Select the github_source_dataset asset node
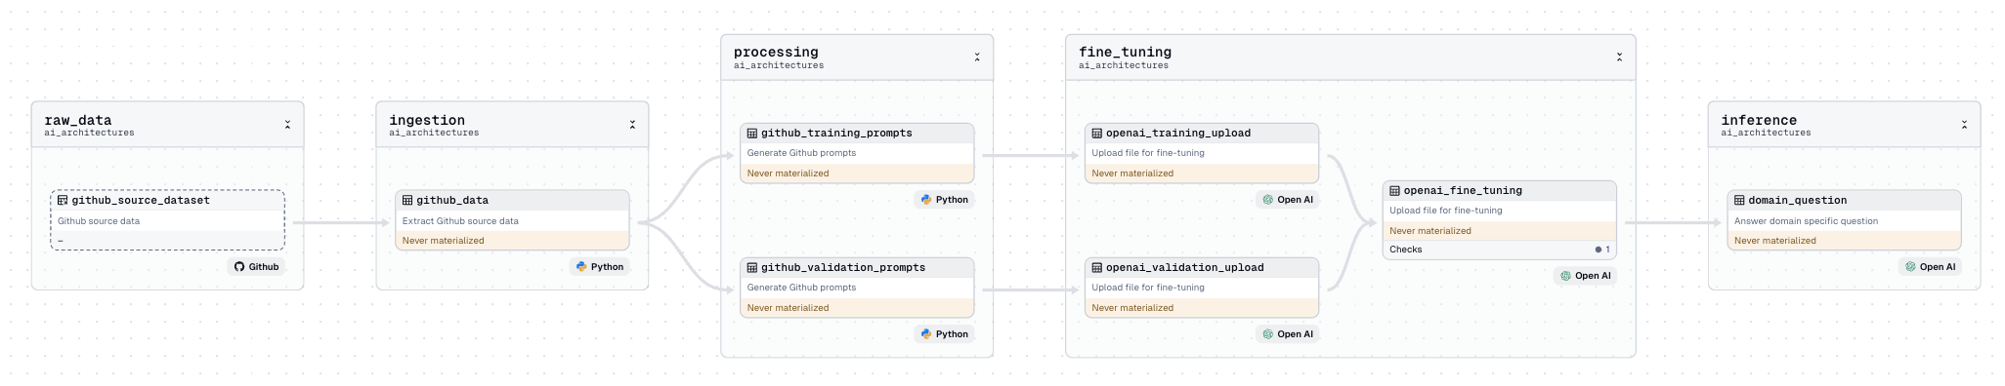The image size is (2005, 386). point(167,219)
